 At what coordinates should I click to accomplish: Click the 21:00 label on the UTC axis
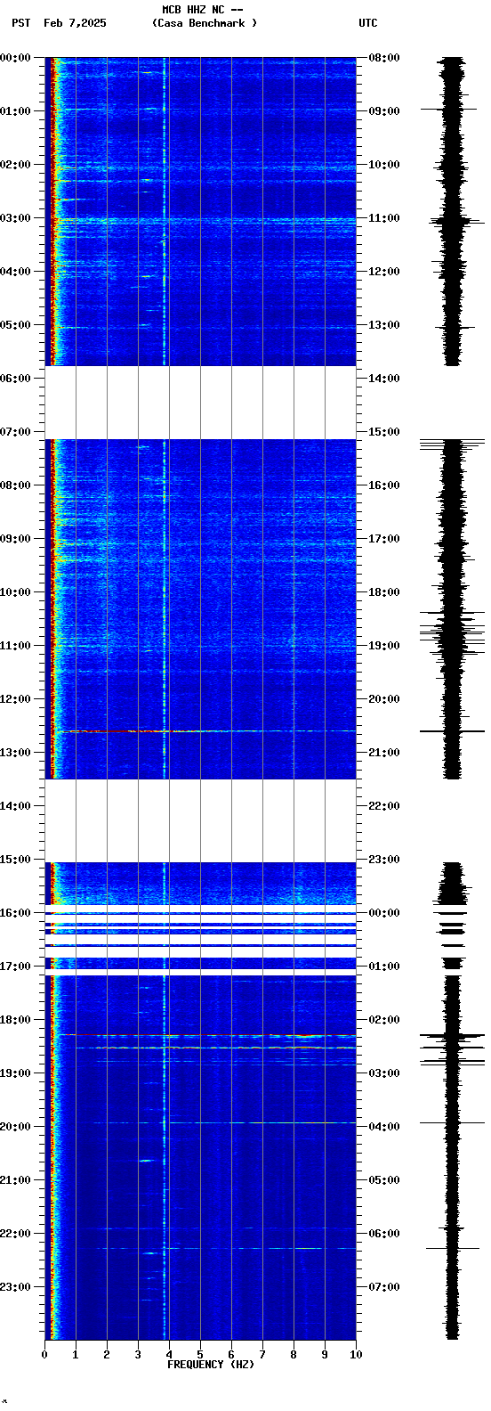click(384, 753)
